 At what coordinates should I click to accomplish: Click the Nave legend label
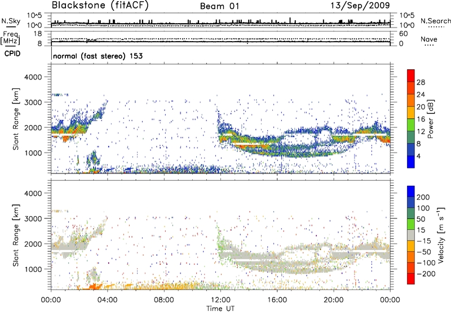click(x=429, y=39)
